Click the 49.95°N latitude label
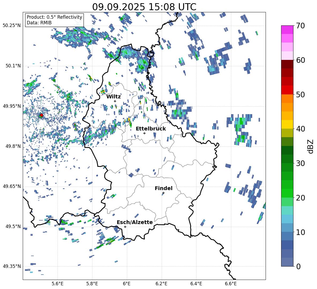The height and width of the screenshot is (289, 317). tap(12, 106)
